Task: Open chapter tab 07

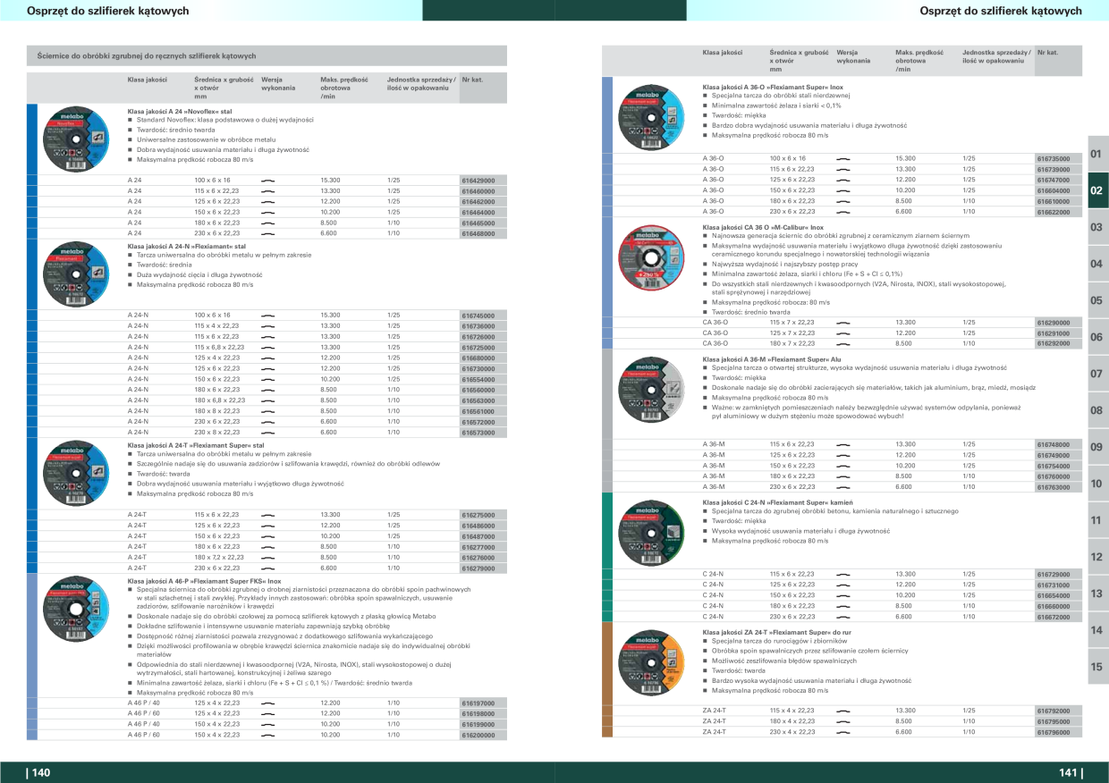Action: (1096, 374)
